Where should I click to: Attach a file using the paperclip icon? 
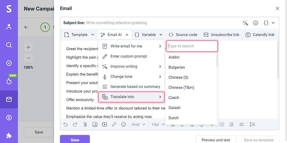tap(85, 124)
